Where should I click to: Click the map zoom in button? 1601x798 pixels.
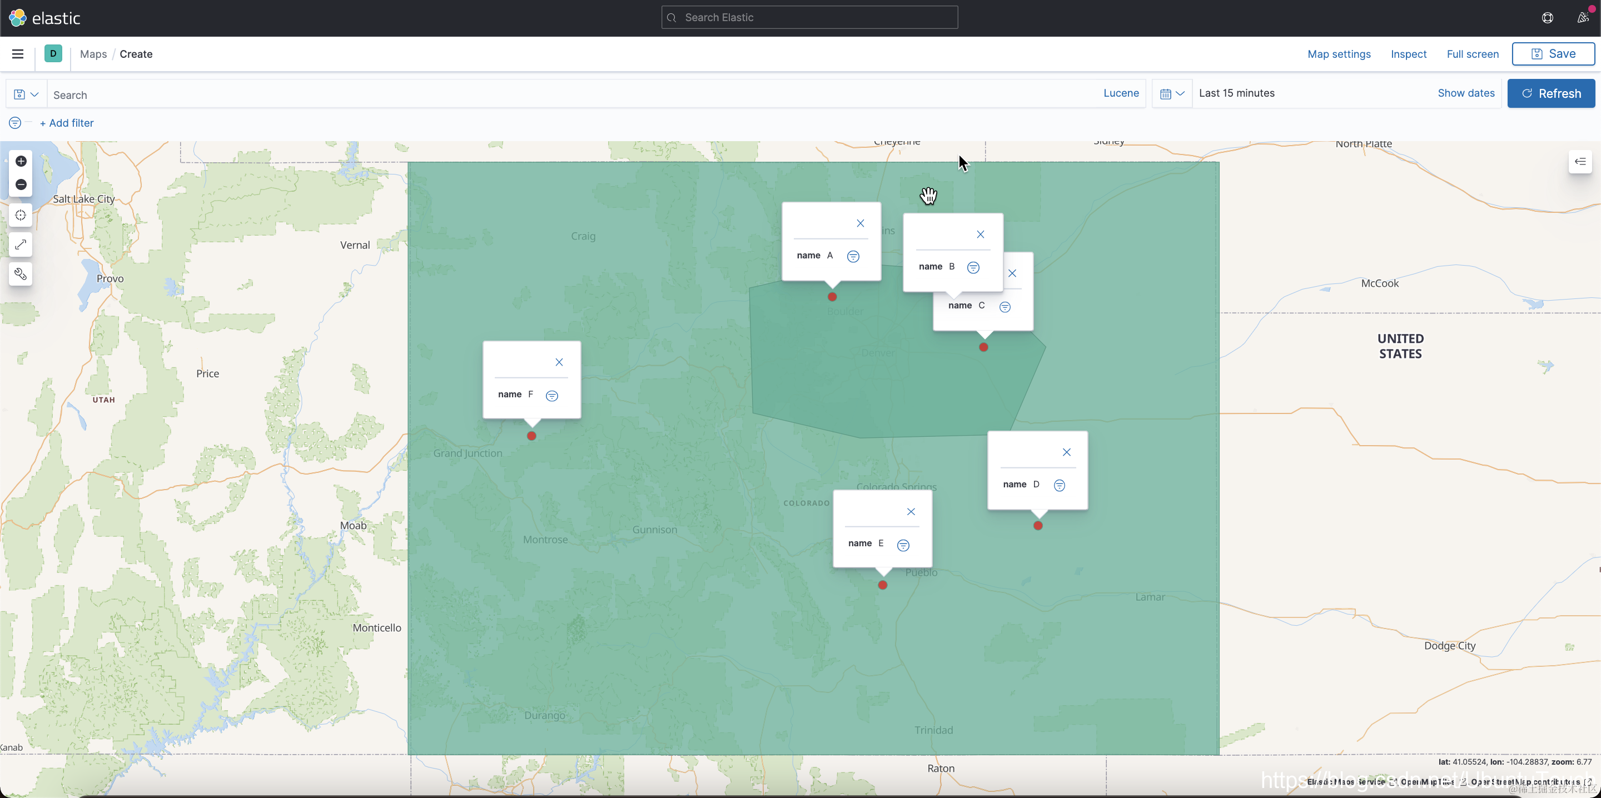(21, 162)
